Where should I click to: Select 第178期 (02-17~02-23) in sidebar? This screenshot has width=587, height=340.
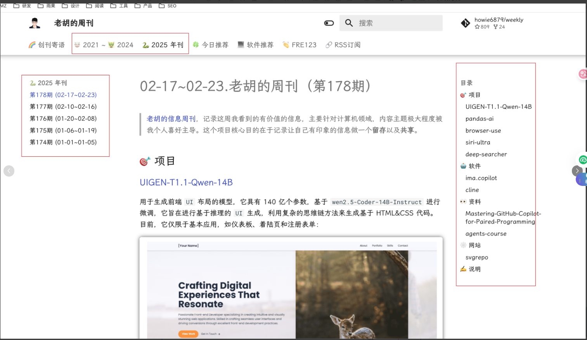coord(63,95)
